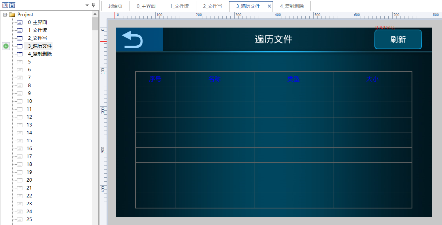Select 2_文件写 in the project tree
Image resolution: width=442 pixels, height=225 pixels.
(38, 38)
